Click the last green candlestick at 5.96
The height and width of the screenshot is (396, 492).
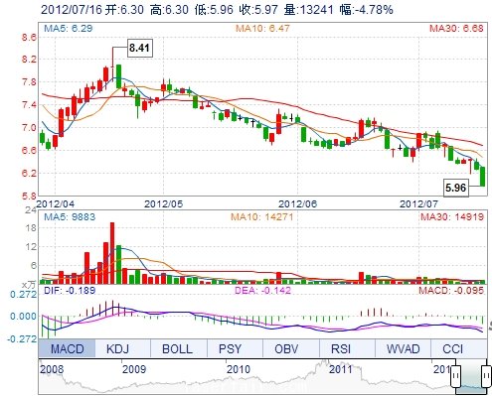[x=482, y=177]
